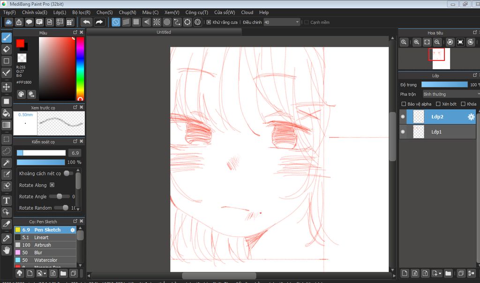This screenshot has height=283, width=480.
Task: Click the canvas horizontal scrollbar
Action: point(219,276)
